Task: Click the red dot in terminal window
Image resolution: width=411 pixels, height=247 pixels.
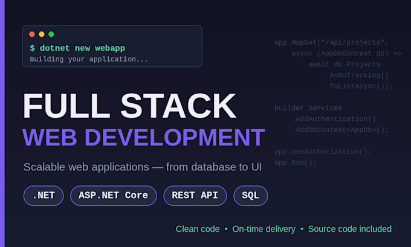Action: click(32, 34)
